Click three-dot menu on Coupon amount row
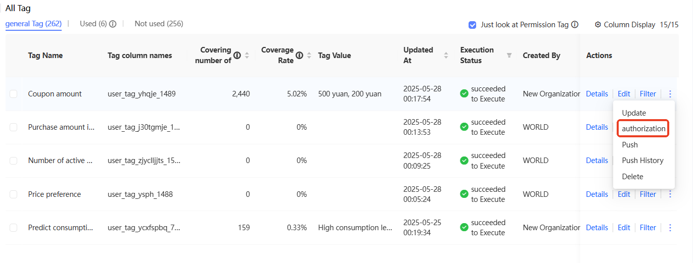The height and width of the screenshot is (263, 693). (x=670, y=94)
